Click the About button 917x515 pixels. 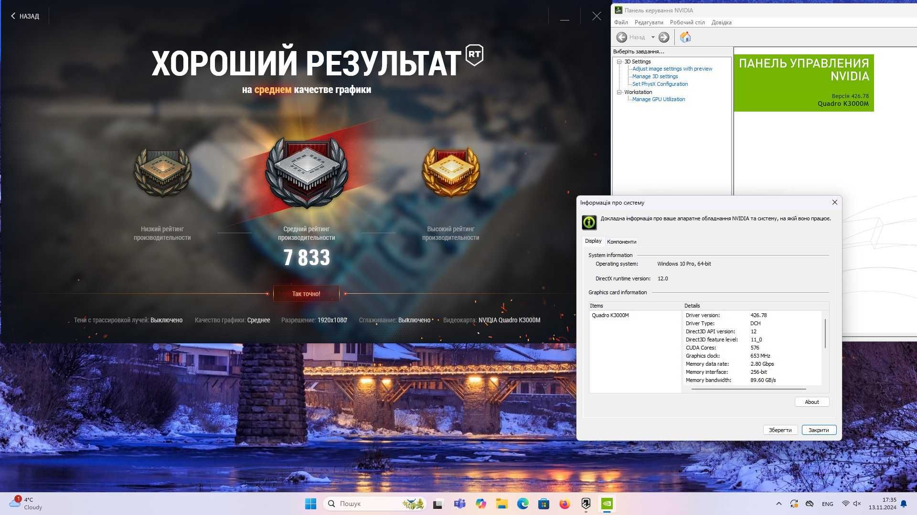pos(811,402)
